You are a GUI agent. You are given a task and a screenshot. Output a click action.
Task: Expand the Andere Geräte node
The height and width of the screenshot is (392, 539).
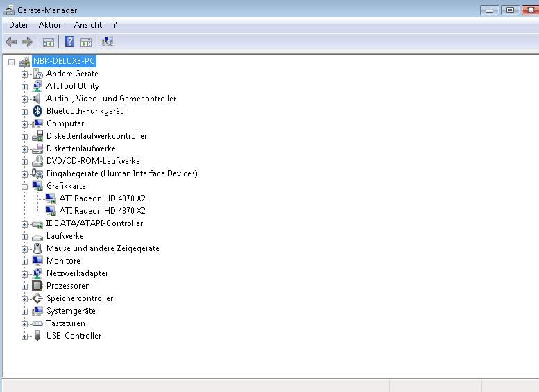24,74
